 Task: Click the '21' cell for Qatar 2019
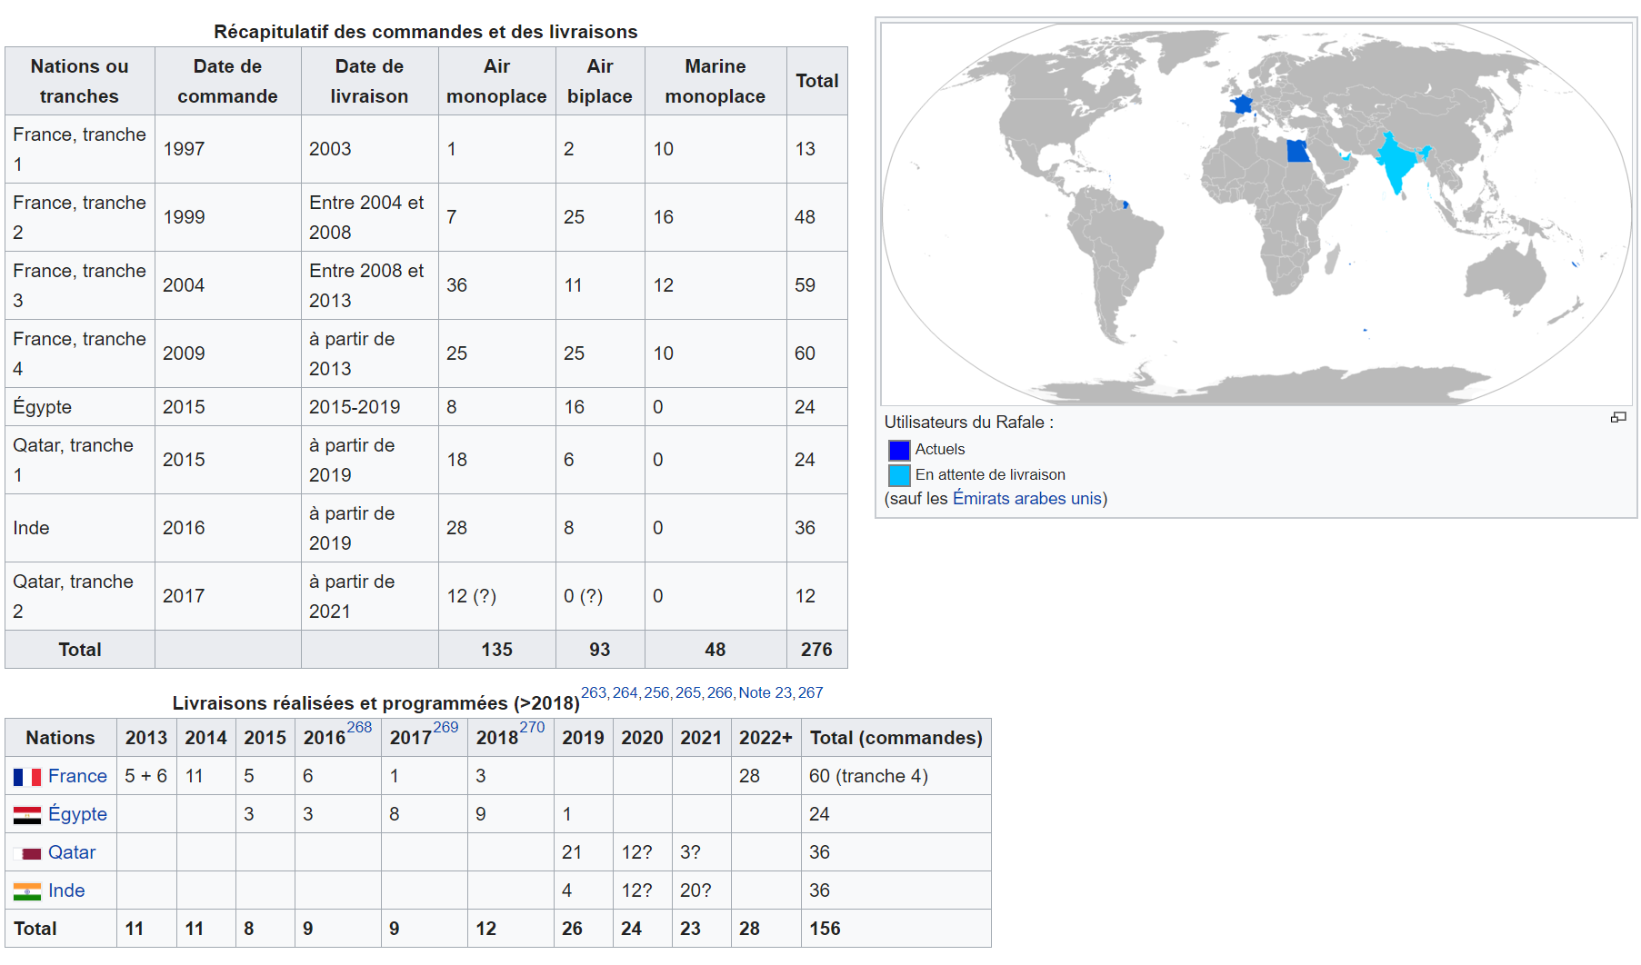583,852
